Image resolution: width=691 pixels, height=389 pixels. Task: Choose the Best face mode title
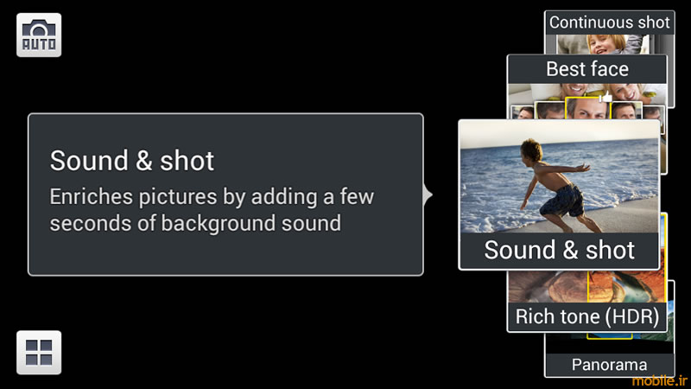(x=587, y=69)
